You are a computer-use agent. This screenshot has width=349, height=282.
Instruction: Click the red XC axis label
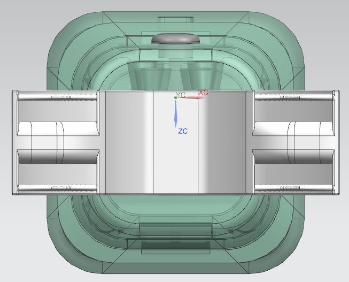(x=203, y=93)
